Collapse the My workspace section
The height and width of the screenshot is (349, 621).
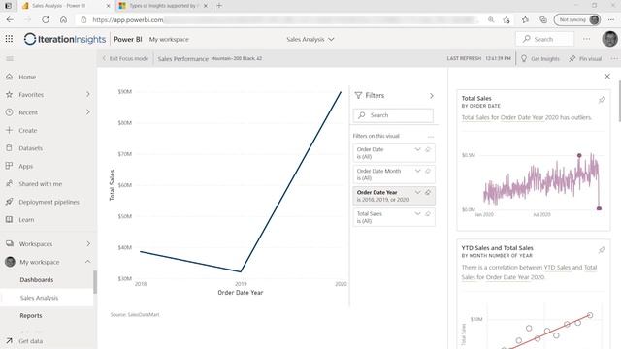(87, 262)
